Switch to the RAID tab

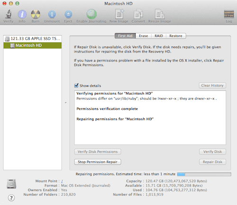pos(159,36)
